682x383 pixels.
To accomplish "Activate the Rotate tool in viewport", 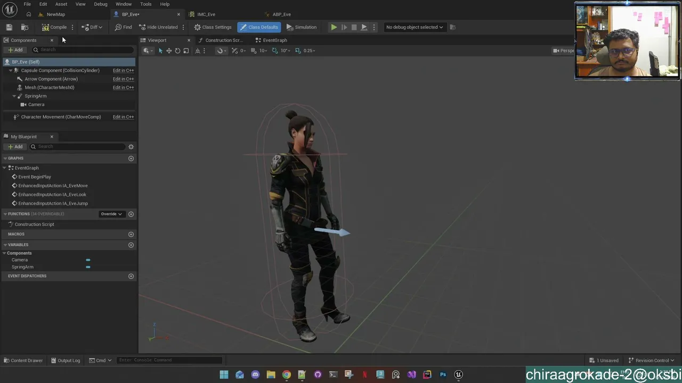I will point(177,51).
